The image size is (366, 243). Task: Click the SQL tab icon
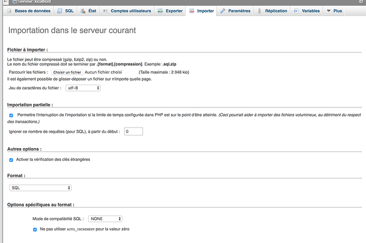coord(59,11)
